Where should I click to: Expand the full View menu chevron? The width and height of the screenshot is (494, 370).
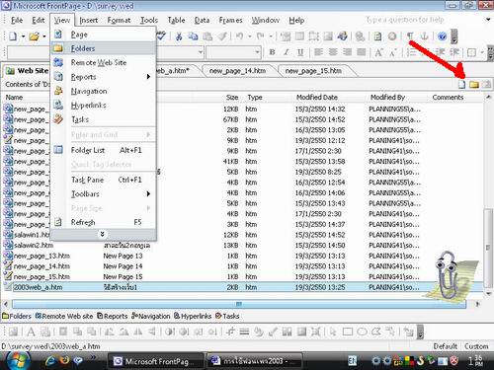(103, 234)
